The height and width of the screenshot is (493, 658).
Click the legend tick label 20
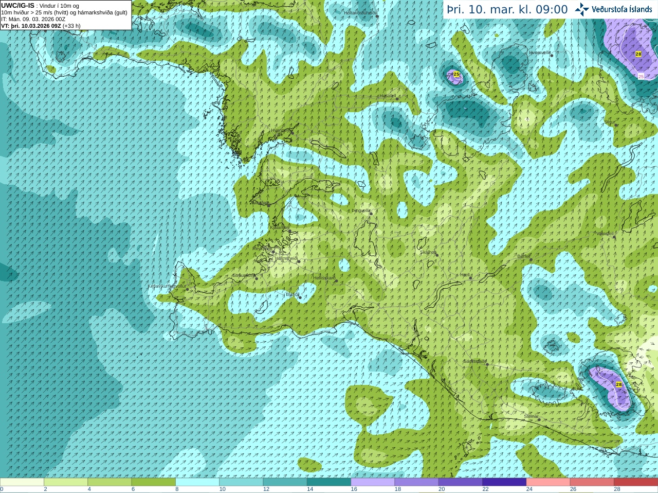(x=442, y=489)
